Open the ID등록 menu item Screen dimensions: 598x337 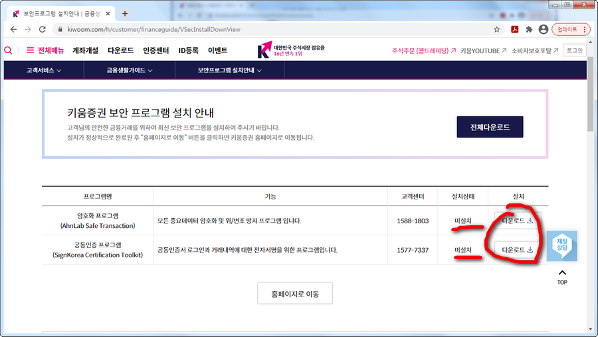tap(189, 51)
